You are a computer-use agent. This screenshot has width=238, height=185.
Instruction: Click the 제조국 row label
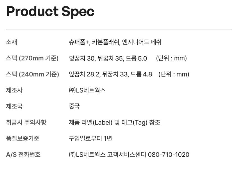click(x=14, y=106)
